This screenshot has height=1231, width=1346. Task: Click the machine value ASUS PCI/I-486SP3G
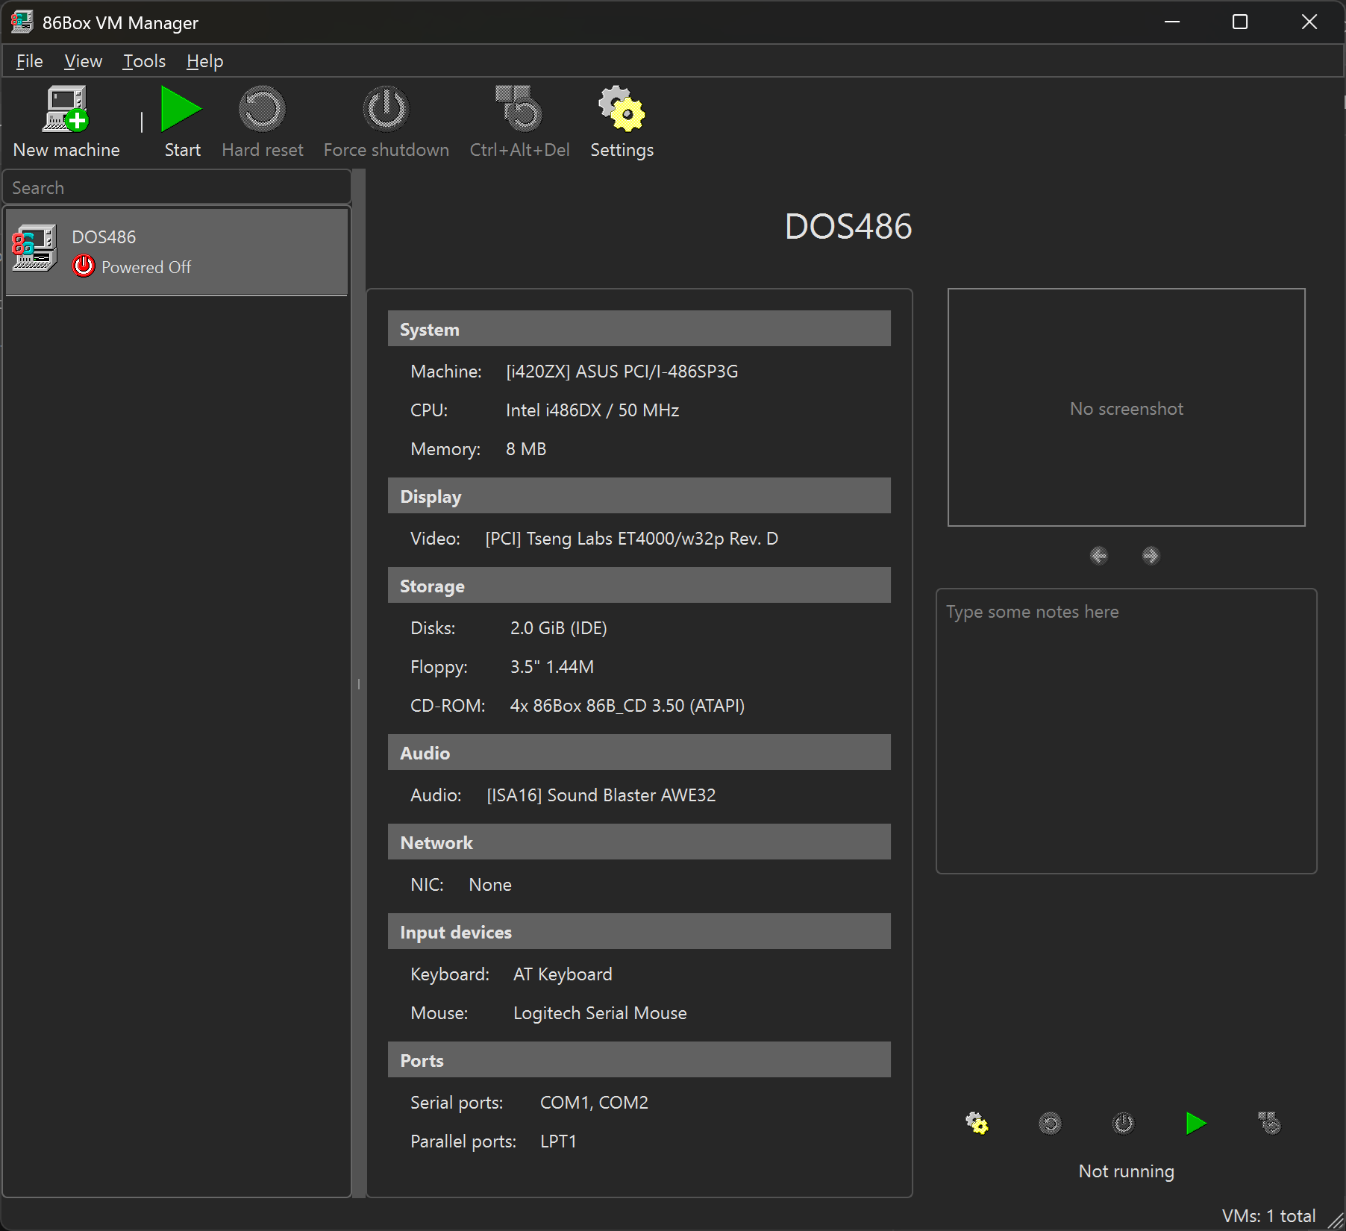[622, 372]
